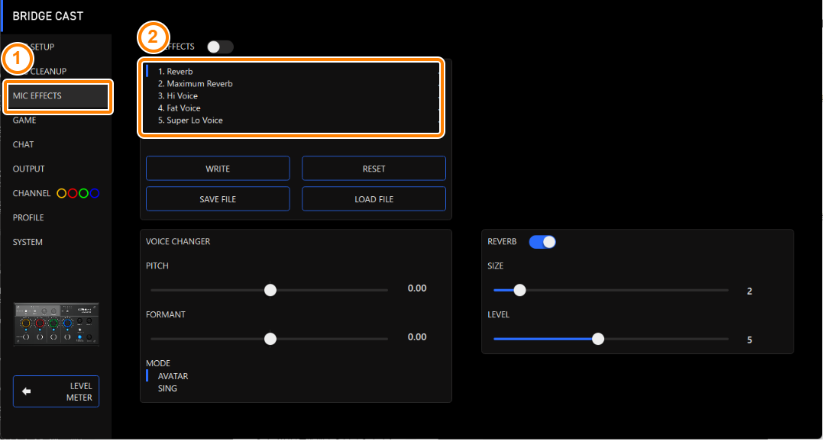Click the red channel circle icon
The height and width of the screenshot is (441, 825).
[x=72, y=194]
